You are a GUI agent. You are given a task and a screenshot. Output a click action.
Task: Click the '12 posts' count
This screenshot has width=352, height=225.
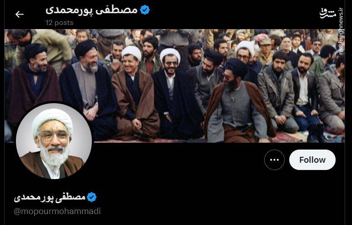(60, 23)
